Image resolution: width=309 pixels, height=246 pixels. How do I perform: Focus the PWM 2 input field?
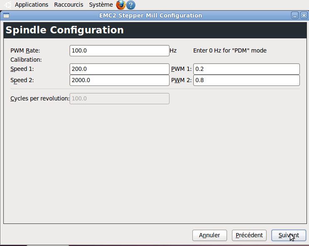pyautogui.click(x=247, y=80)
